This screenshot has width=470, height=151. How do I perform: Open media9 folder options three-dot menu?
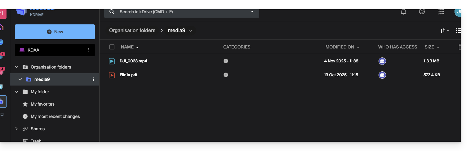93,79
